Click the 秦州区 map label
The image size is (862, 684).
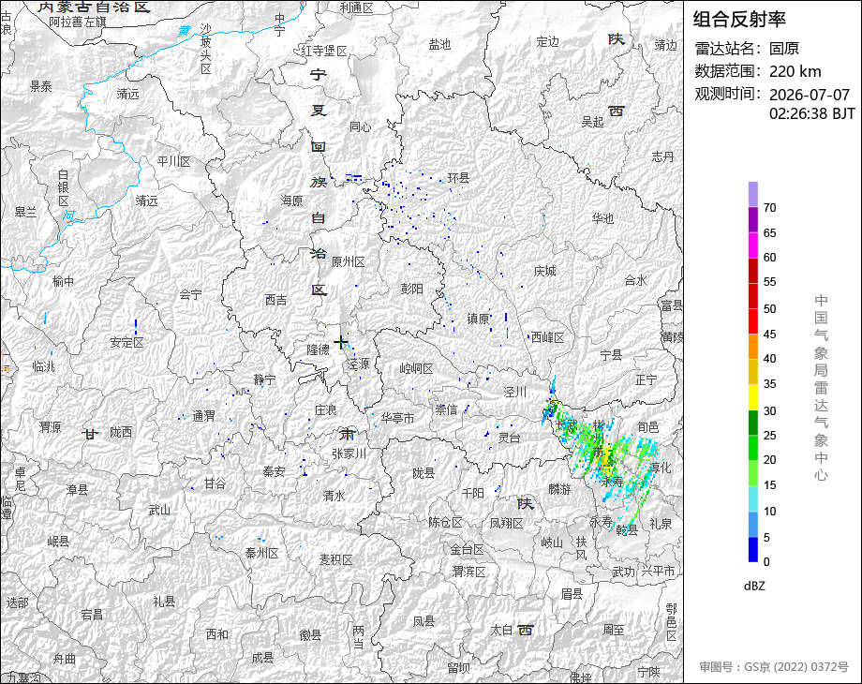(x=261, y=553)
